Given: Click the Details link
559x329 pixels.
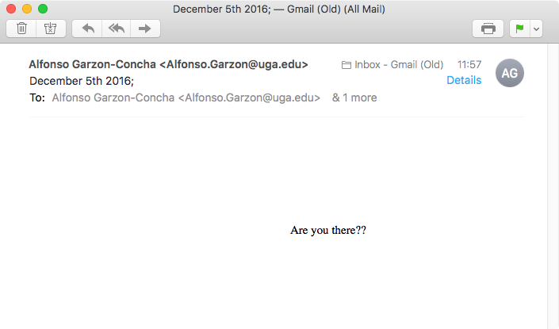Looking at the screenshot, I should tap(464, 80).
